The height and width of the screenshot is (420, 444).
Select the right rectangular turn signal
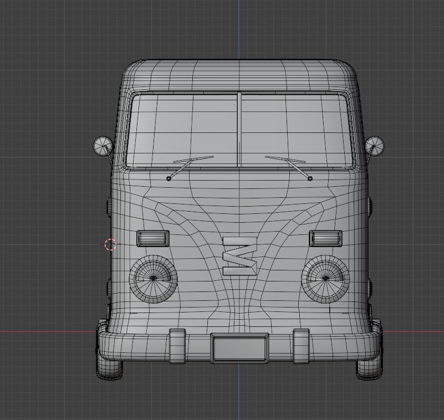(x=325, y=238)
